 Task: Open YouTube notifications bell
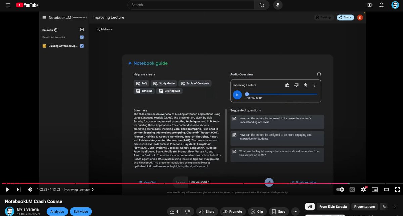[x=382, y=5]
